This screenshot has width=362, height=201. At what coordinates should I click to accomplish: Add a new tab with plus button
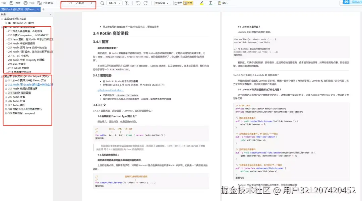click(x=43, y=9)
